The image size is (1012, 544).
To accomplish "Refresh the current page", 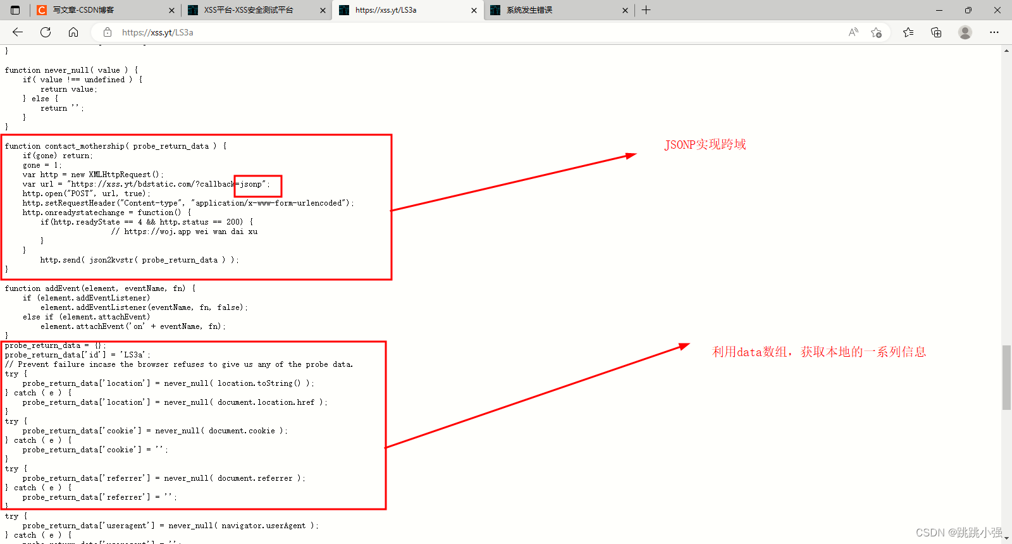I will [x=46, y=32].
